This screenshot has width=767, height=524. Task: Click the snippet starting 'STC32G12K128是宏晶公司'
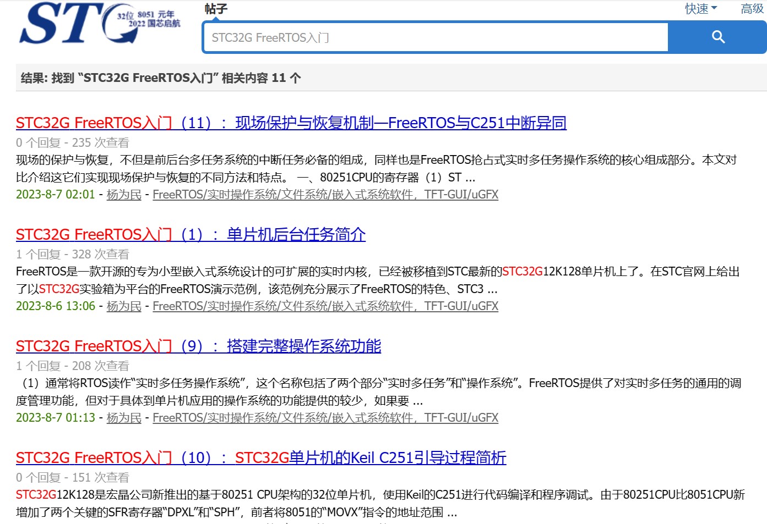coord(380,504)
